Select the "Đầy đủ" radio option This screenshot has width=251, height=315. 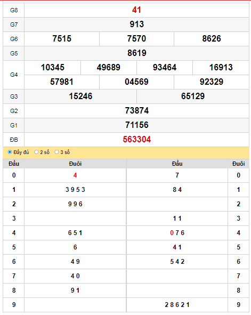tap(10, 152)
